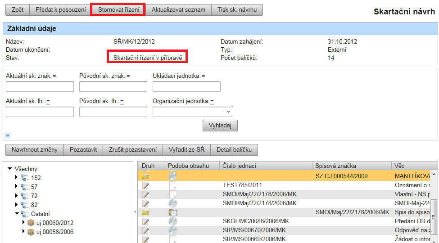
Task: Sort by Číslo jednací column header
Action: 266,166
